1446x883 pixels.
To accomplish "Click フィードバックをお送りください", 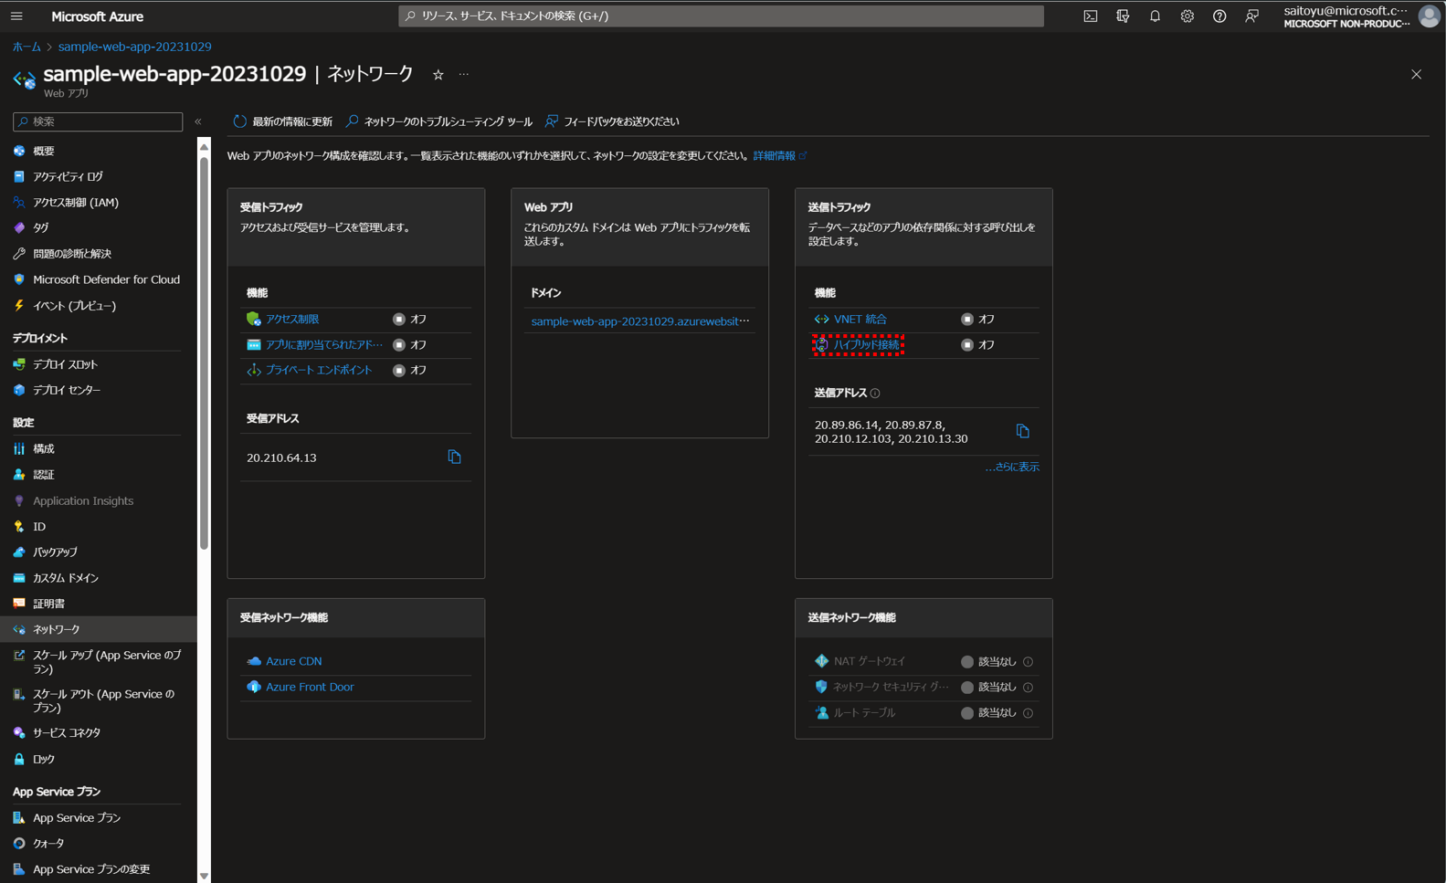I will point(612,121).
